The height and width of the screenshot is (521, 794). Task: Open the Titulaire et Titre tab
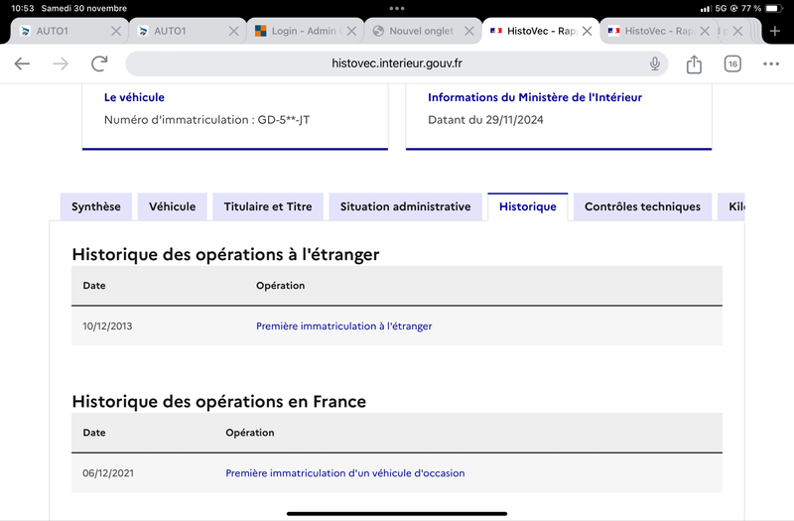[x=268, y=206]
